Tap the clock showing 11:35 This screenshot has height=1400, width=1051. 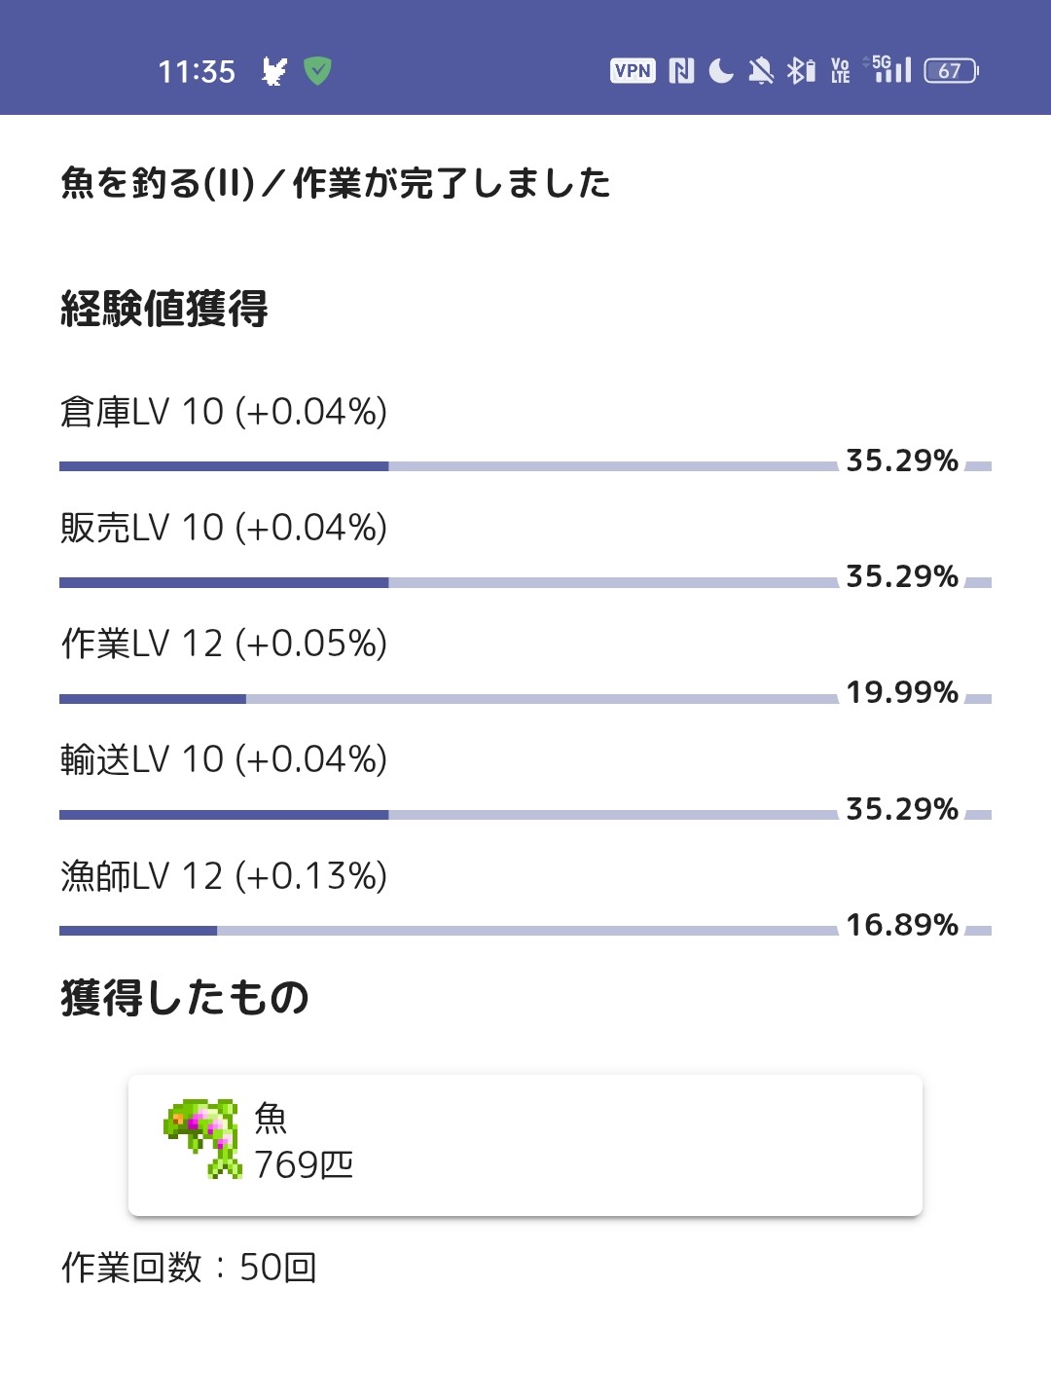pos(197,71)
